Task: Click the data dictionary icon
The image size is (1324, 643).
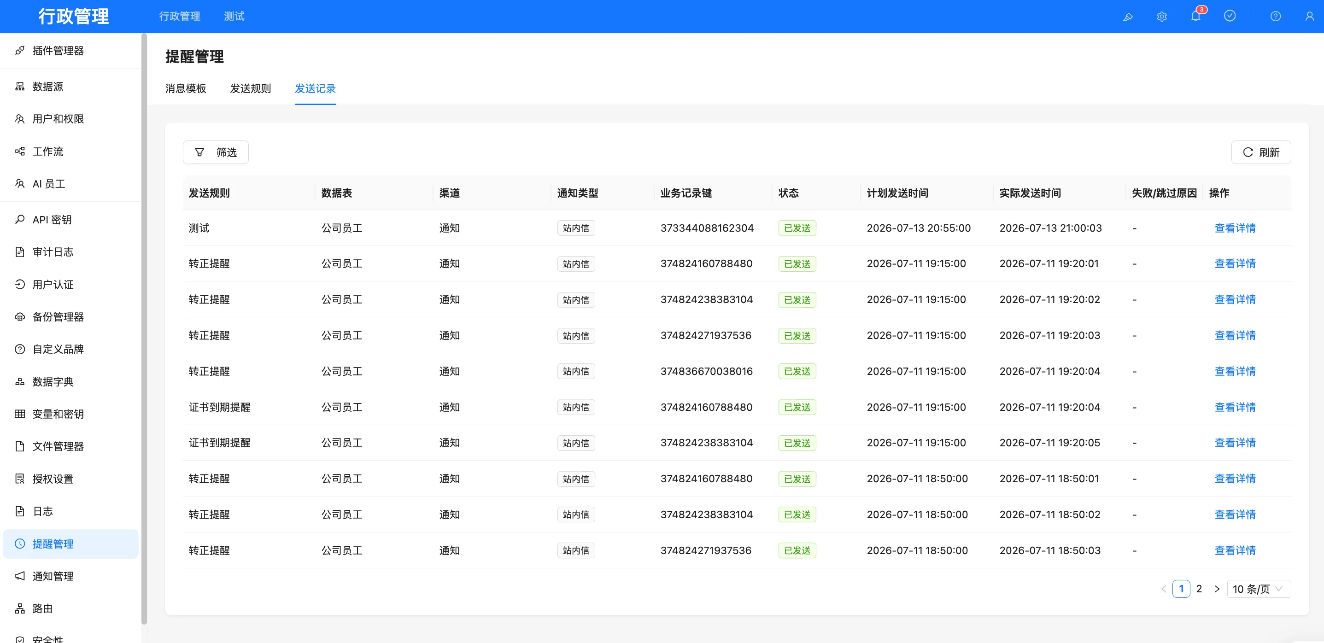Action: (x=19, y=381)
